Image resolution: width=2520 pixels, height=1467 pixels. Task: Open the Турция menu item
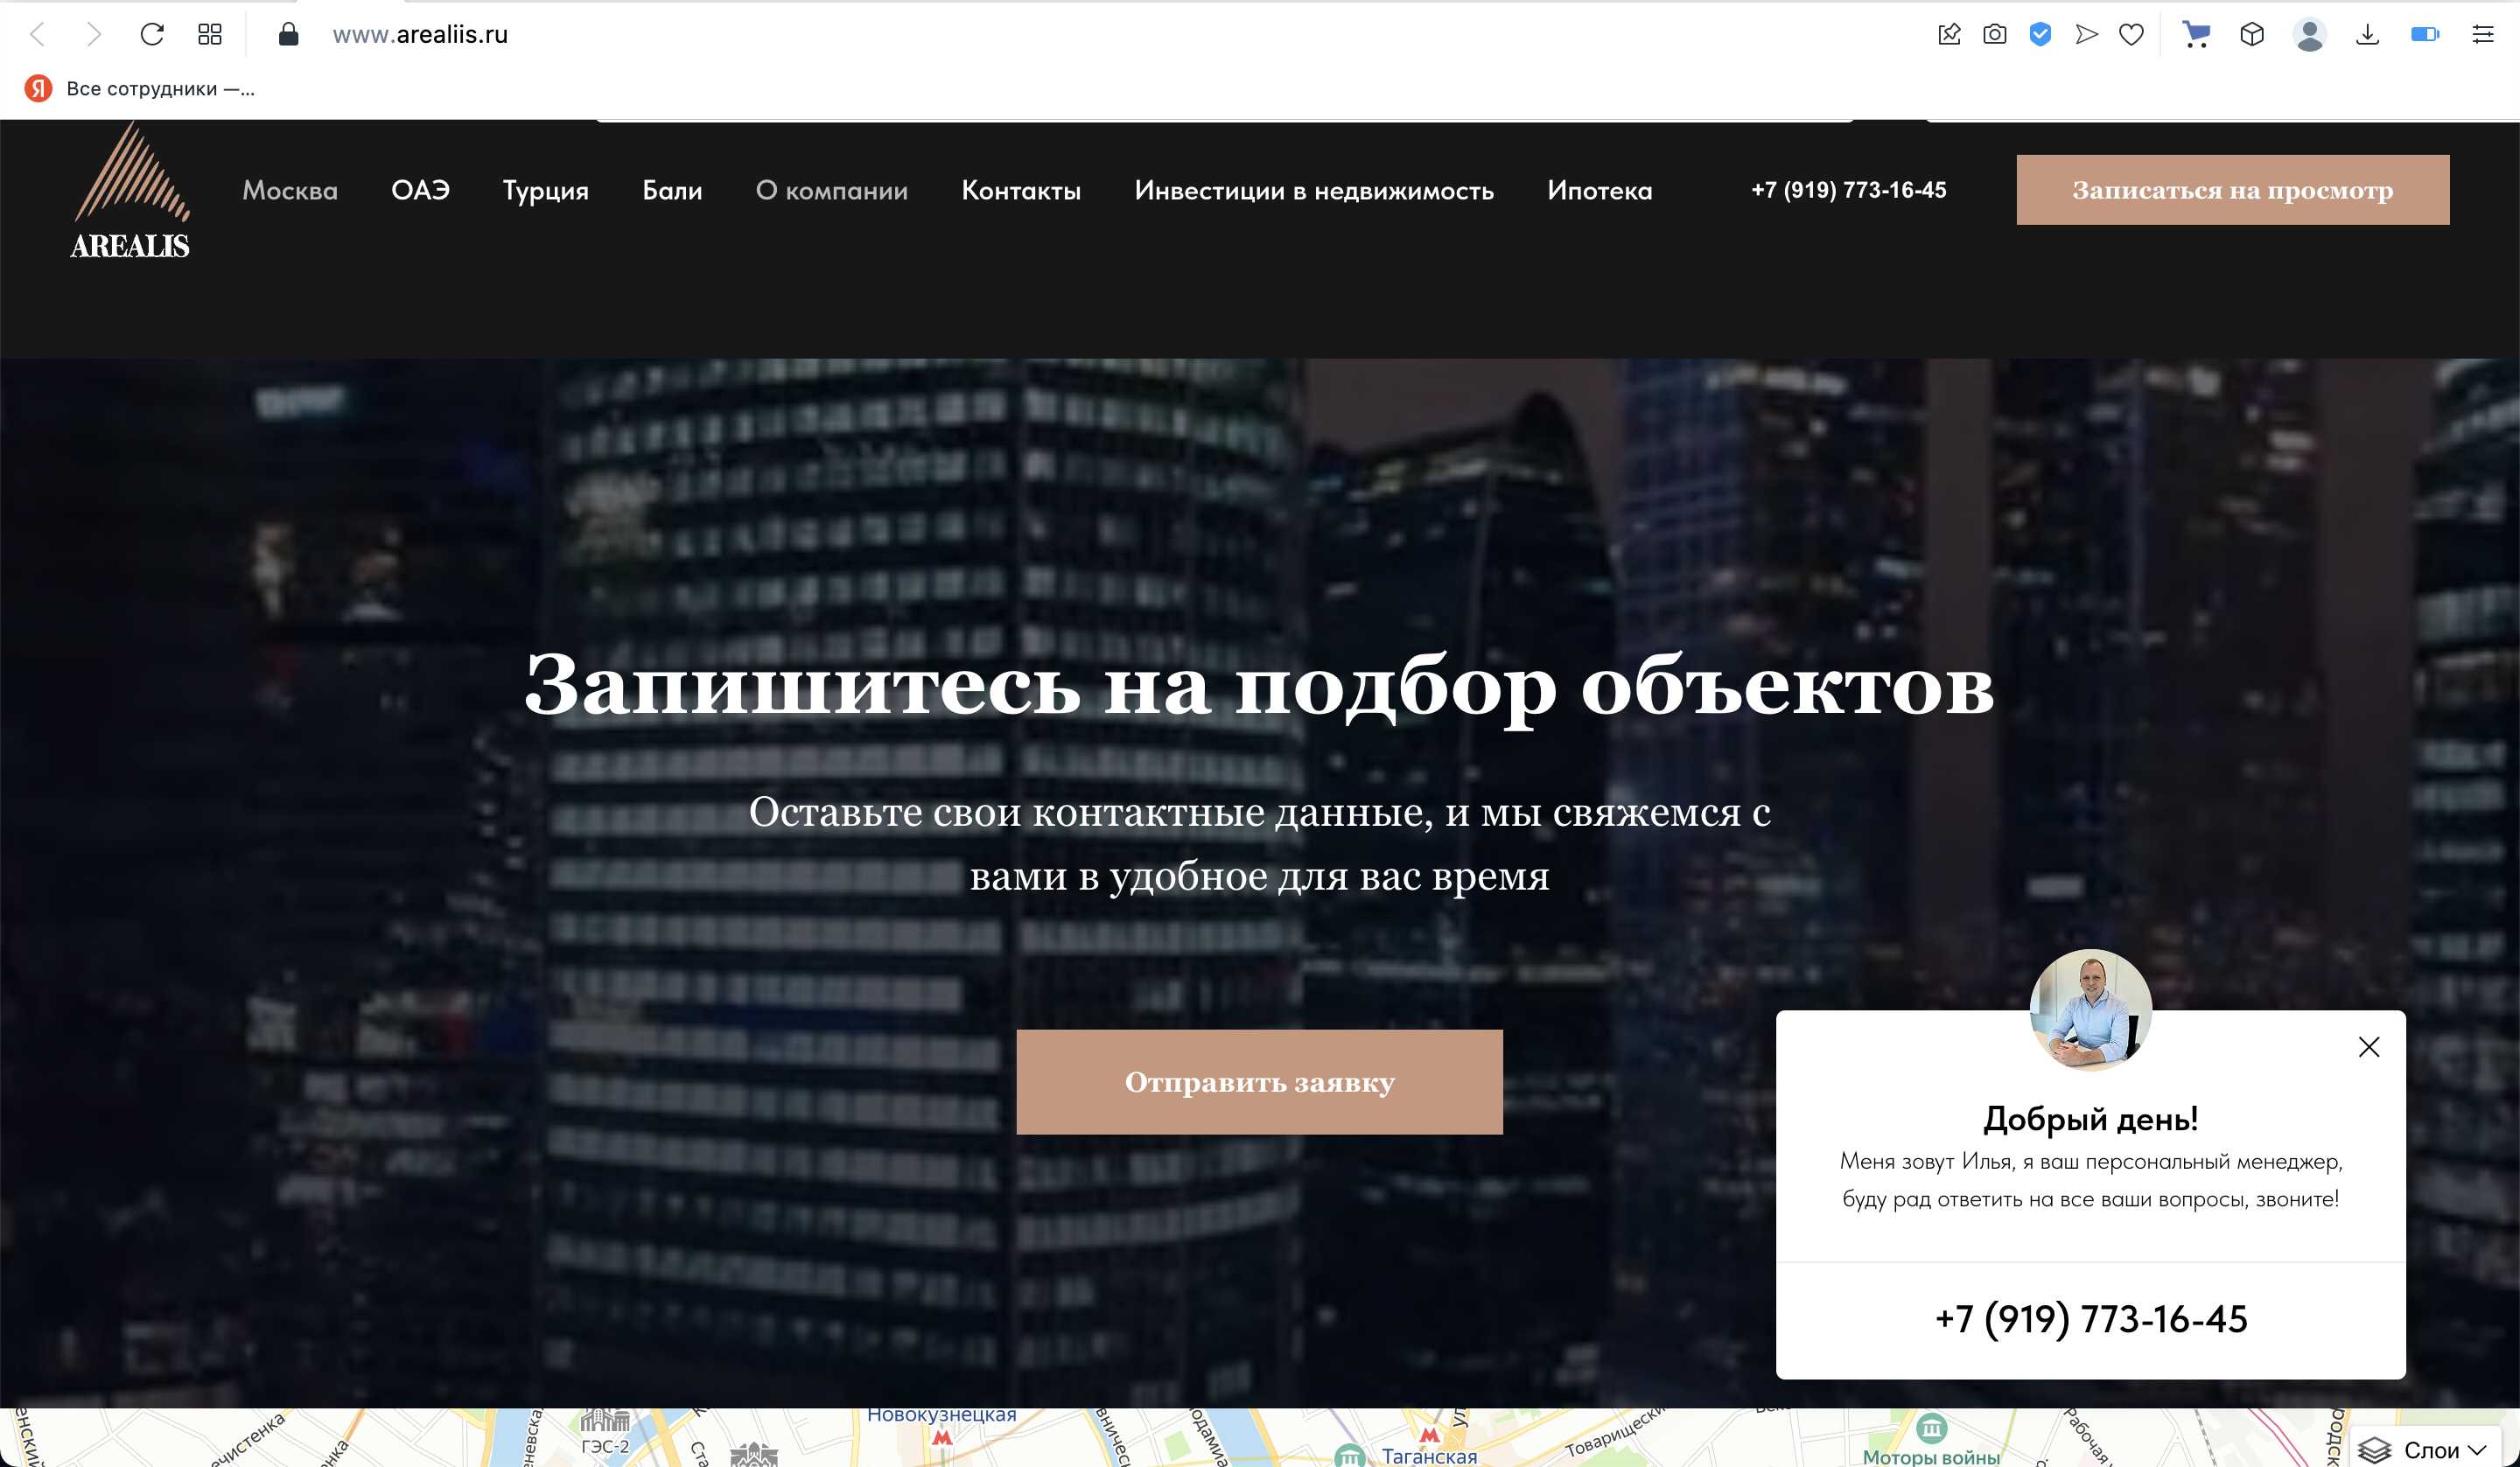click(546, 190)
